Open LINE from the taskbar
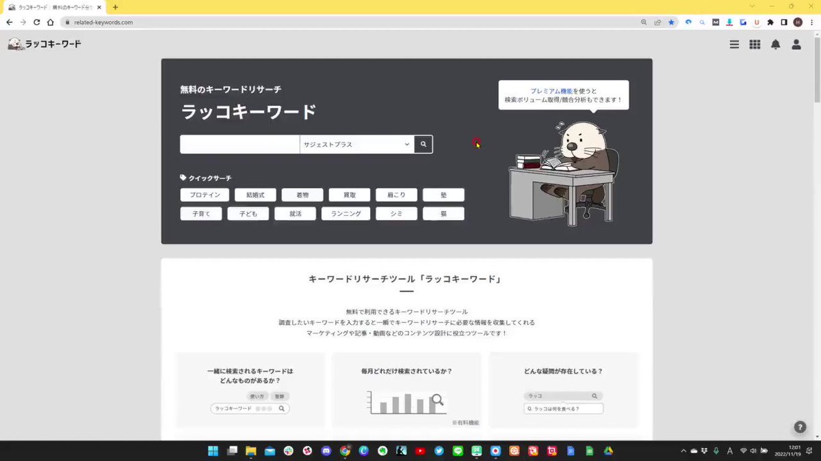Image resolution: width=821 pixels, height=461 pixels. pos(458,451)
